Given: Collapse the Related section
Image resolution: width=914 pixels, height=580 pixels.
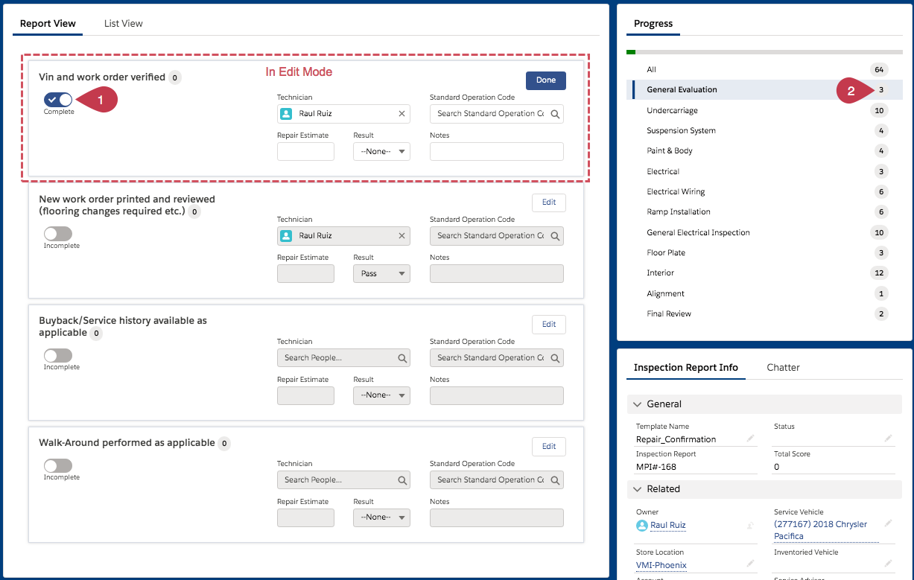Looking at the screenshot, I should (638, 489).
